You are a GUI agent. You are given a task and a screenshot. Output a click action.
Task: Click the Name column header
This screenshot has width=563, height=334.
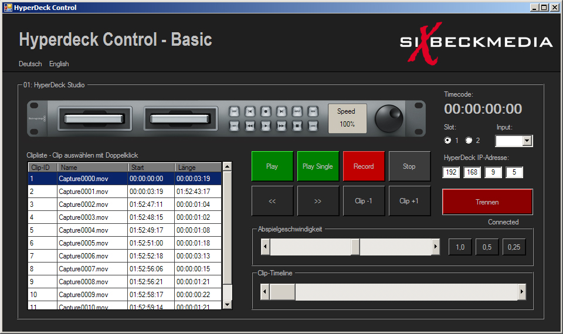click(92, 168)
